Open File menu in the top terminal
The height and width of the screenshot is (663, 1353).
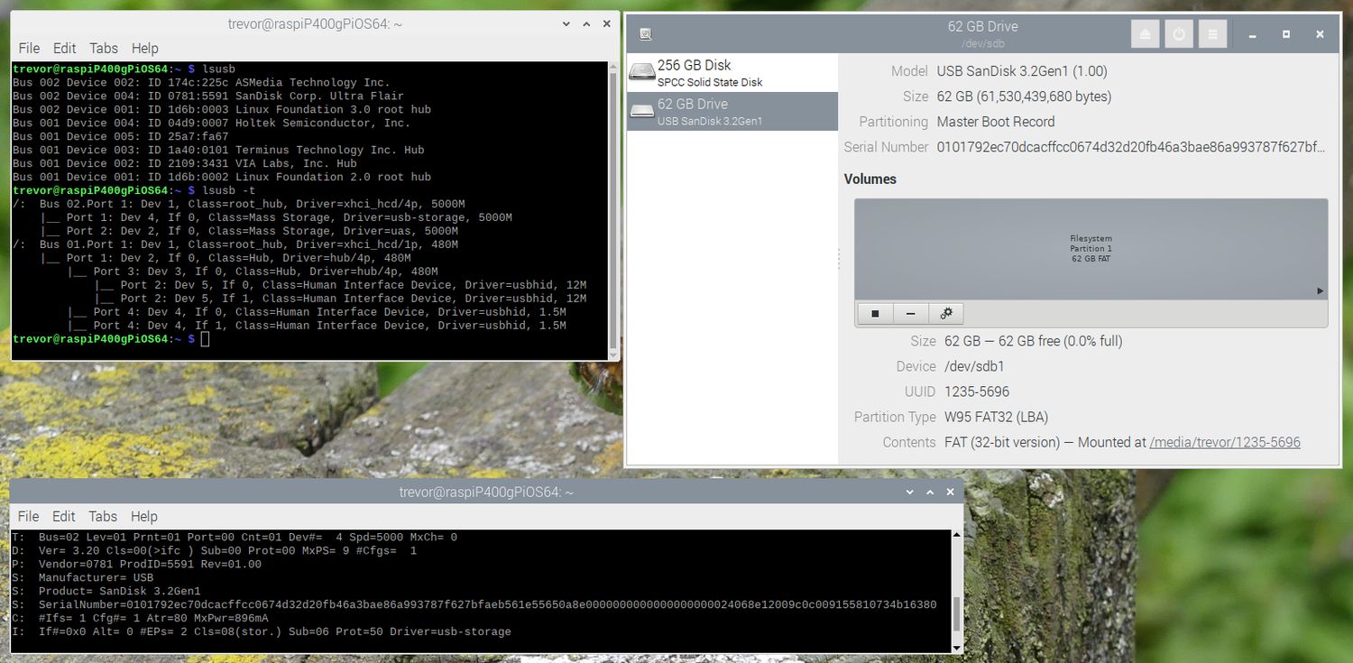tap(29, 48)
